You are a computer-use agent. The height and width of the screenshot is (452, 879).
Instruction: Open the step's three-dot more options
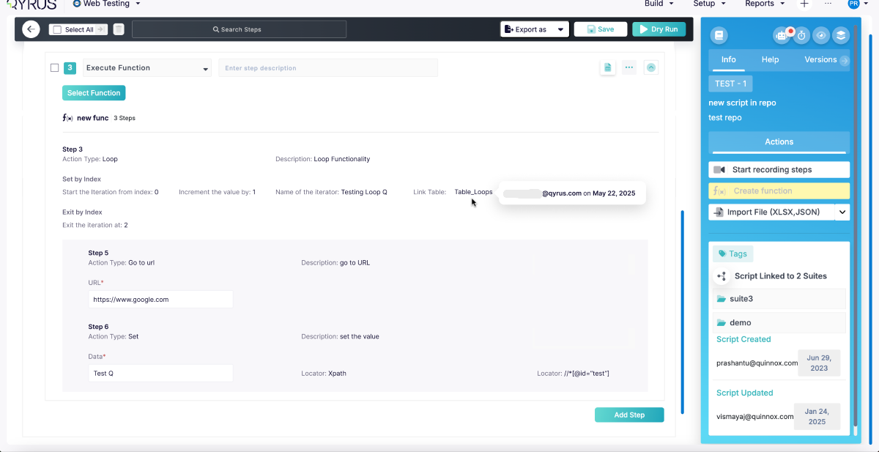click(x=628, y=68)
